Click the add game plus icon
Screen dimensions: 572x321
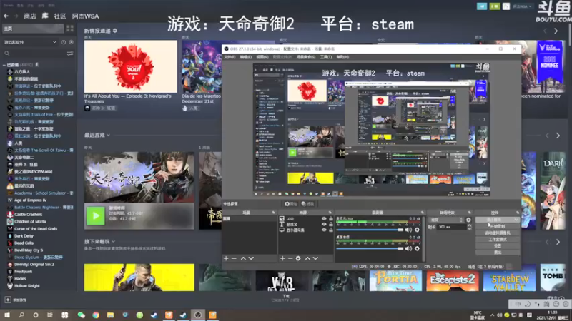click(x=8, y=300)
